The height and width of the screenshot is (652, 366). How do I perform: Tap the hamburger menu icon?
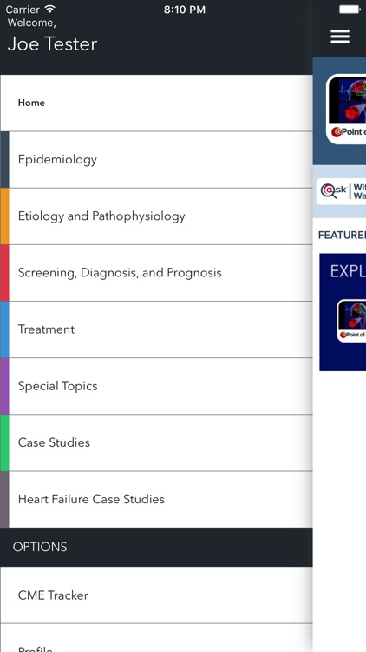(340, 37)
